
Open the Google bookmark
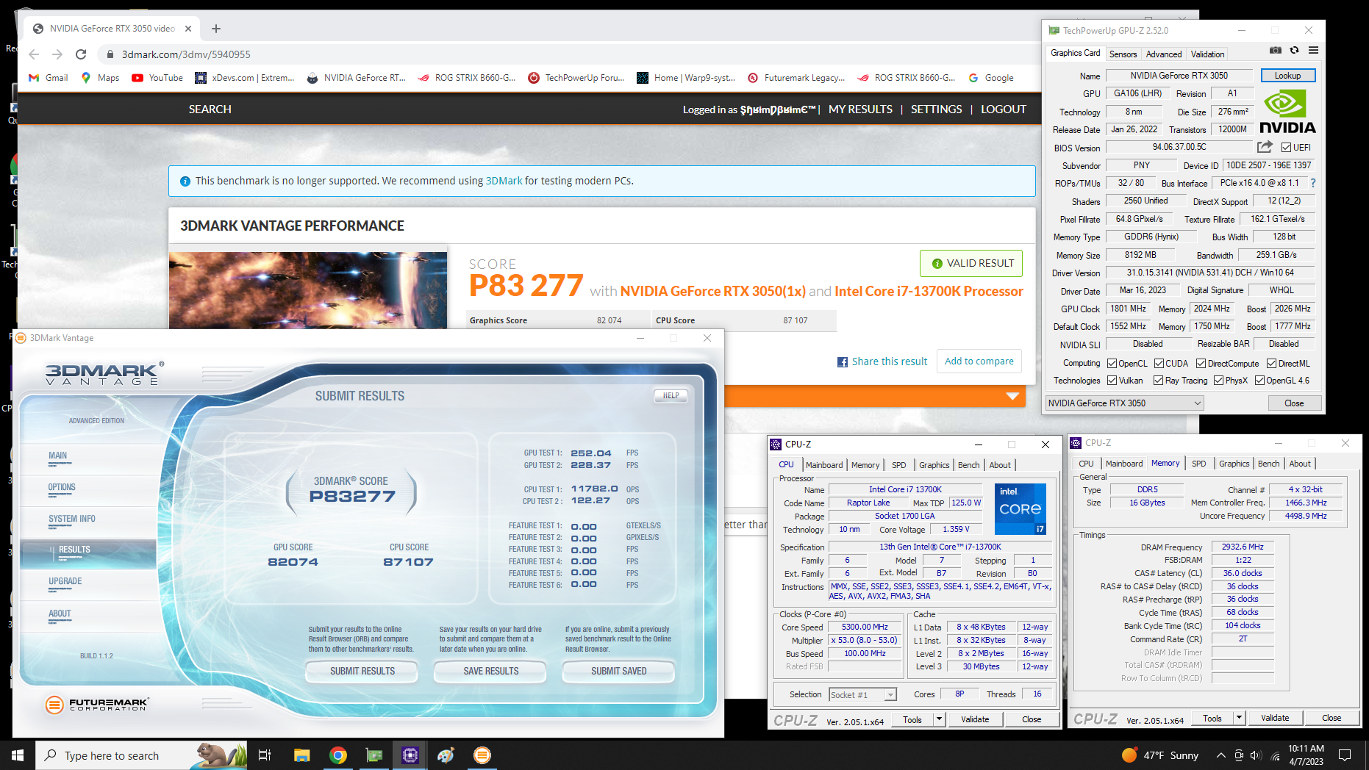pos(991,78)
